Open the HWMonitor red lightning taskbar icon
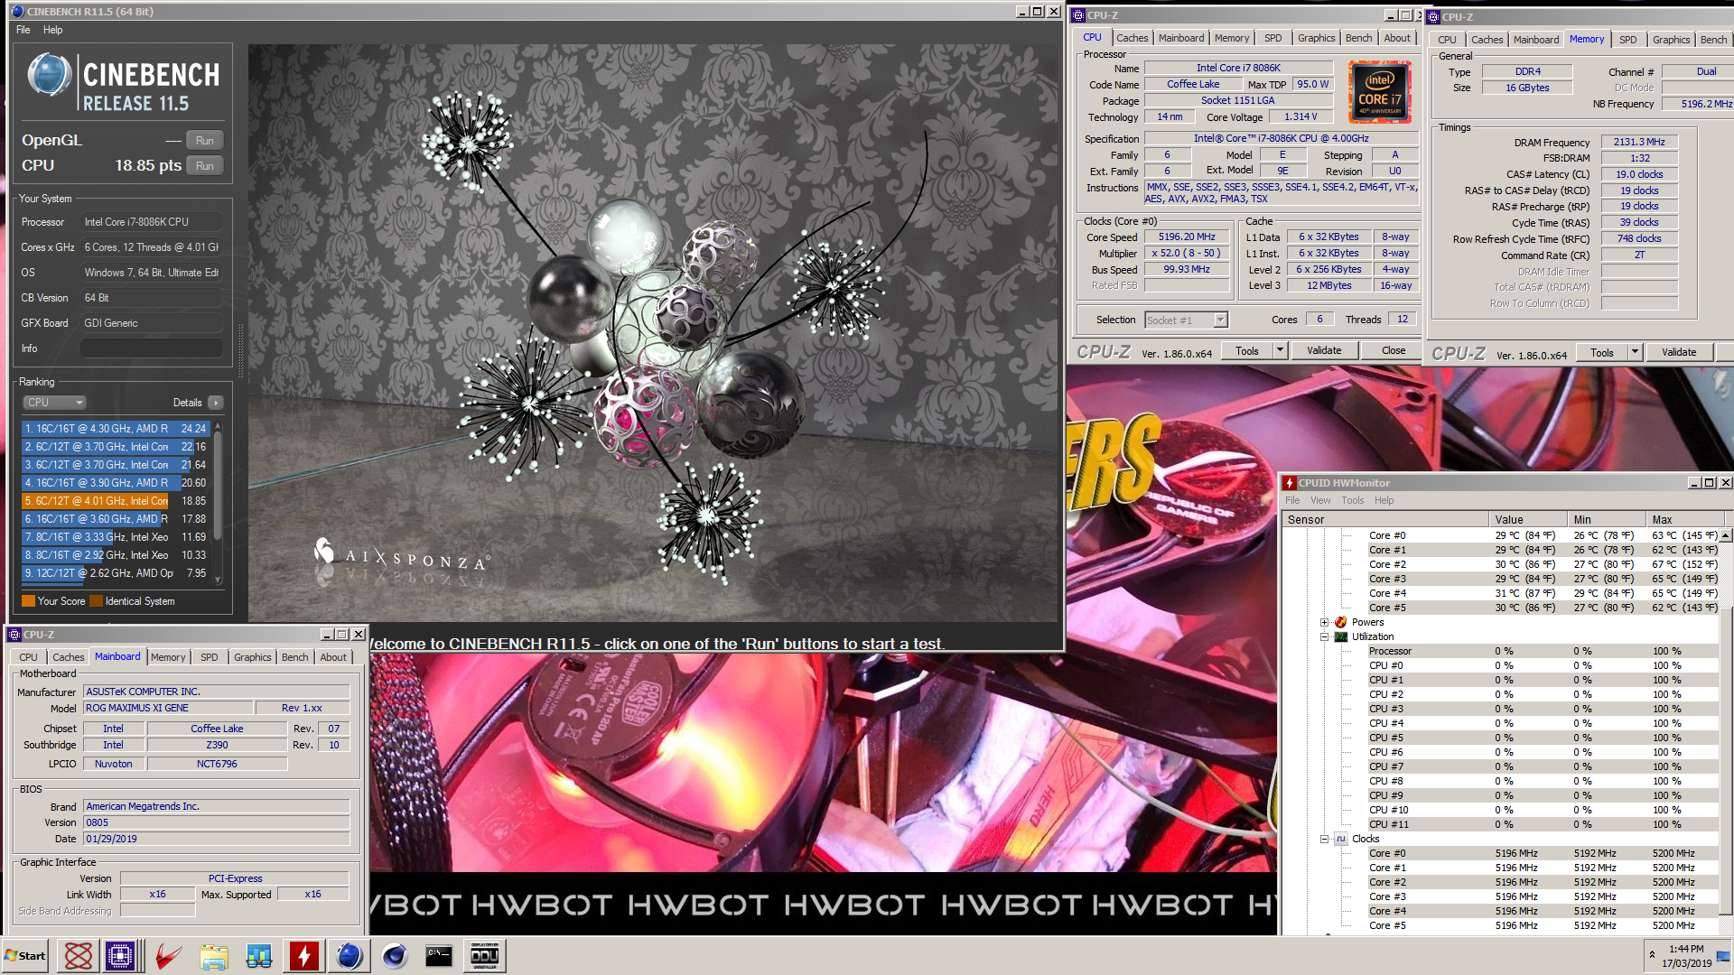Viewport: 1734px width, 975px height. click(x=304, y=955)
